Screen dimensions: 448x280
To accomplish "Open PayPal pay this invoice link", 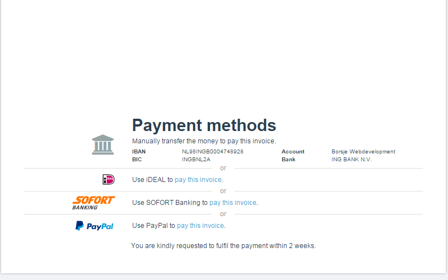I will click(x=200, y=226).
